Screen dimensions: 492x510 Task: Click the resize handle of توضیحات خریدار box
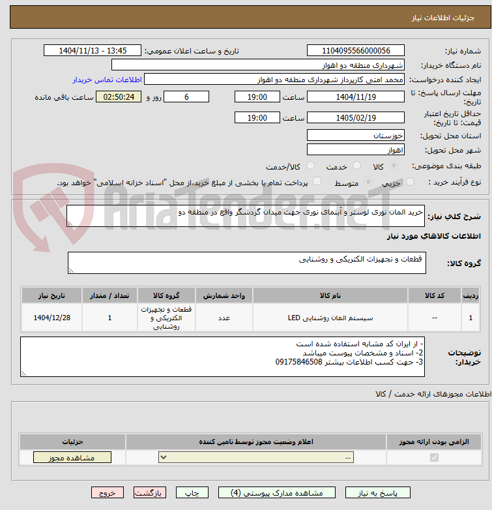(23, 374)
